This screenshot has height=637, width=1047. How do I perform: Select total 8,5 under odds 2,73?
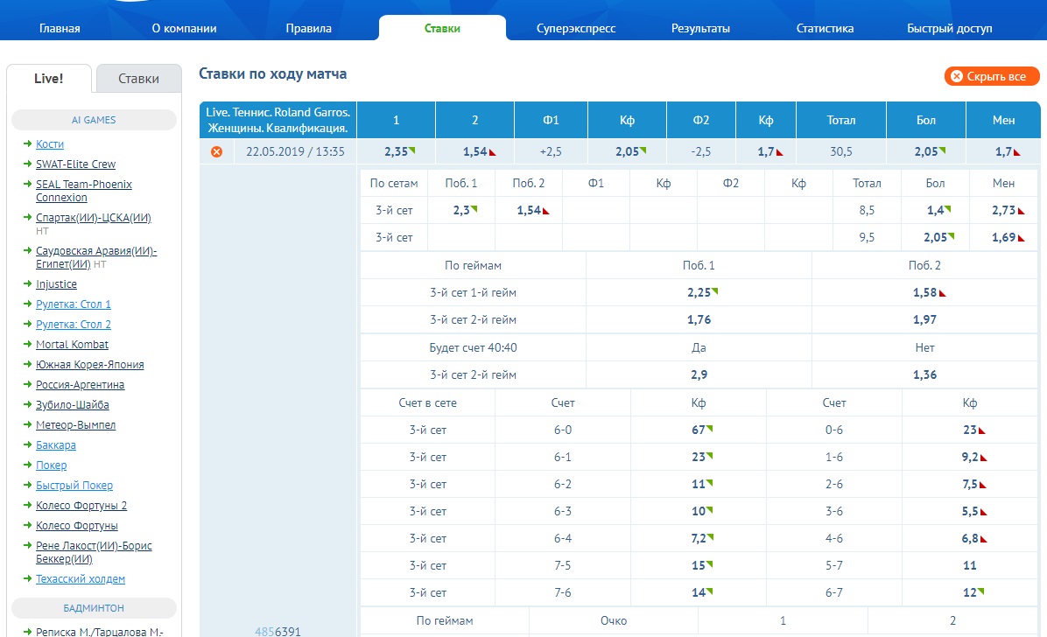pos(1003,210)
